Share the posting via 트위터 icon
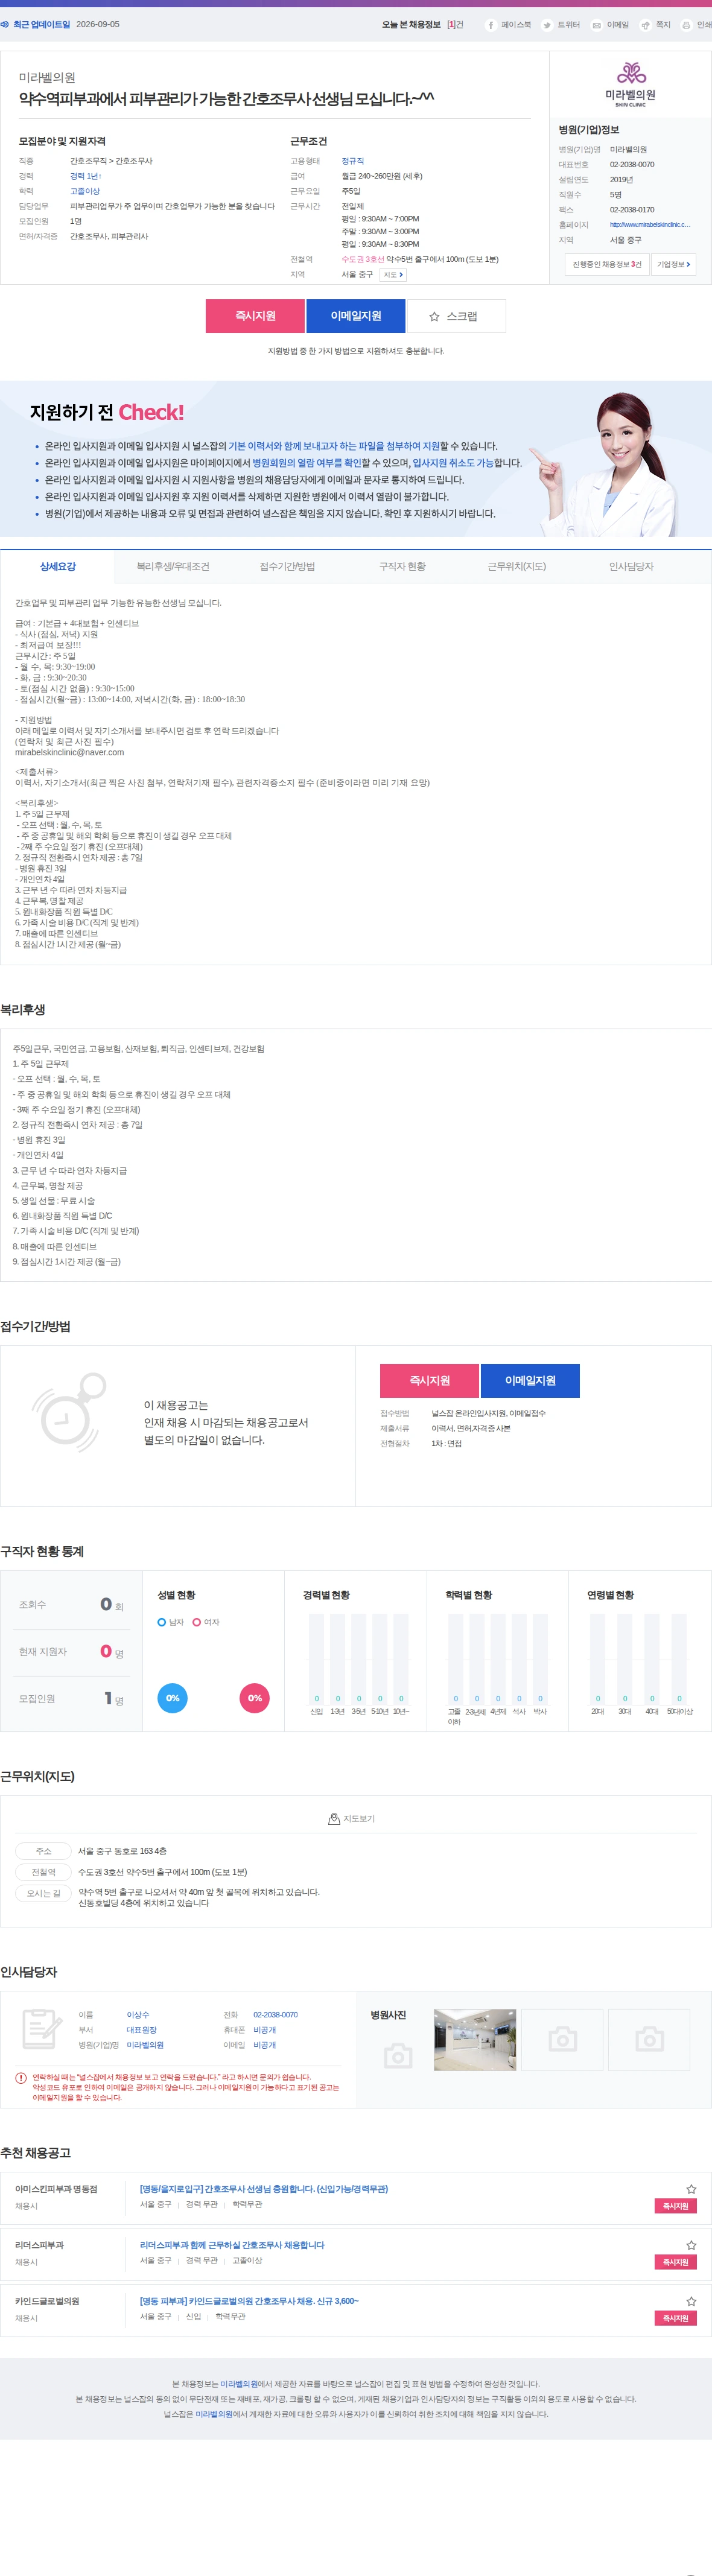 (x=547, y=25)
